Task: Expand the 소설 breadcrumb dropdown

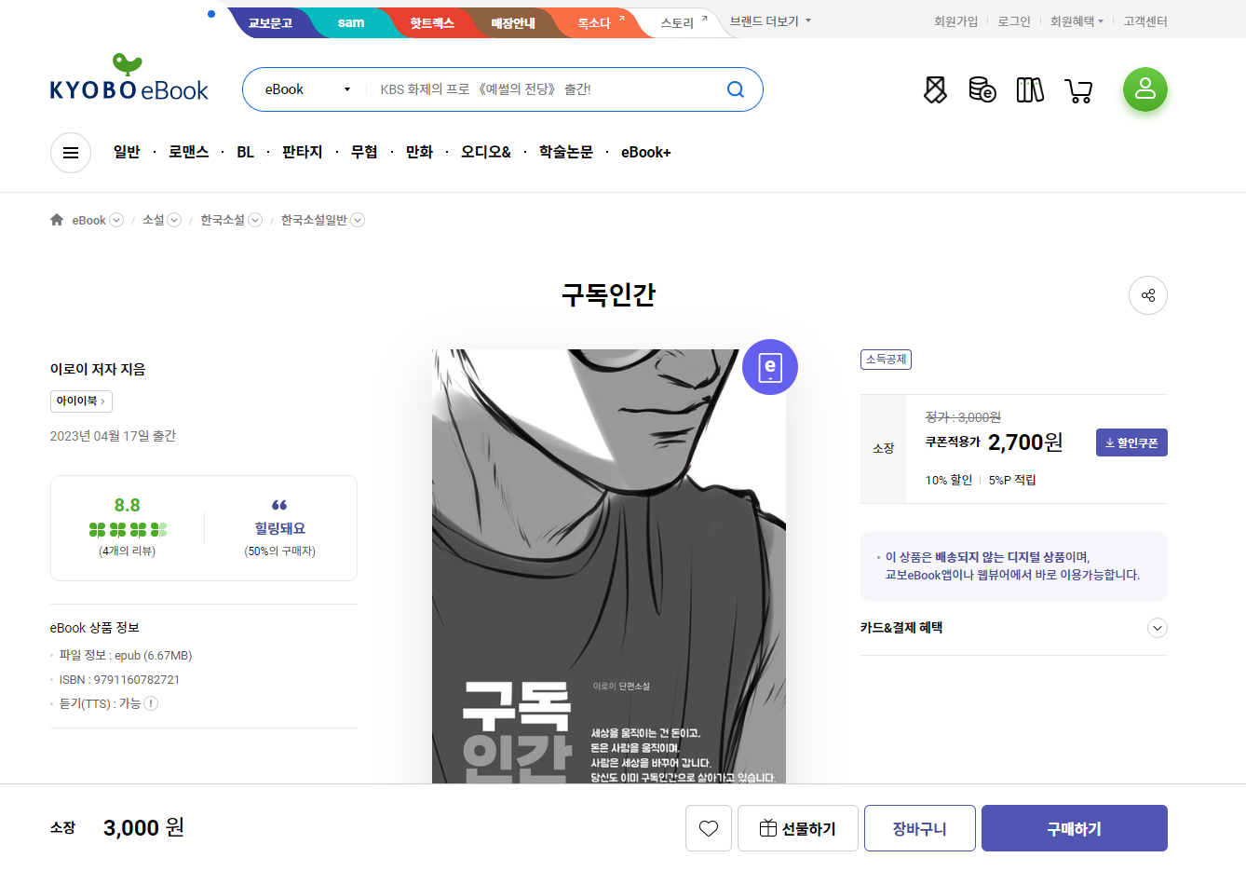Action: pos(174,220)
